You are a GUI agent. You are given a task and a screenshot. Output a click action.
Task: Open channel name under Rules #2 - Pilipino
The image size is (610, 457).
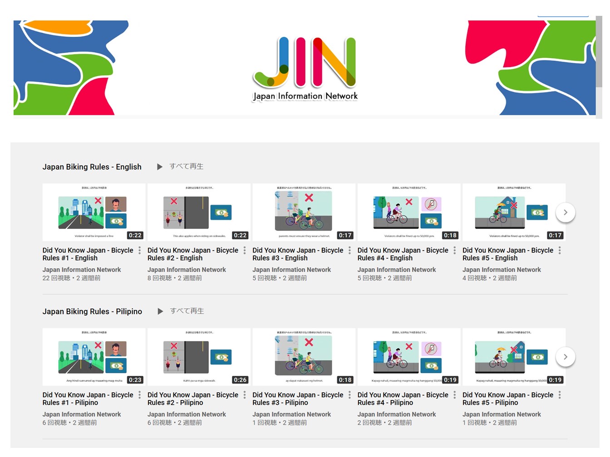tap(187, 414)
